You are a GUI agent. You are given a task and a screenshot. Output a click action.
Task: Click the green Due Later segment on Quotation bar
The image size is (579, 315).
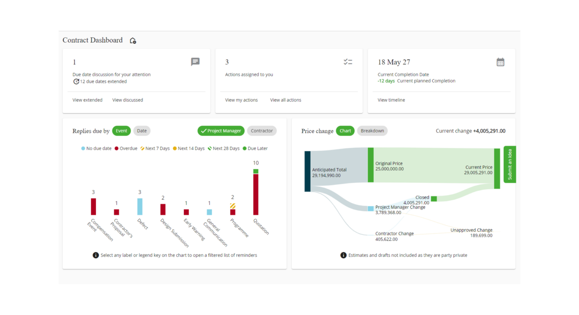point(256,171)
